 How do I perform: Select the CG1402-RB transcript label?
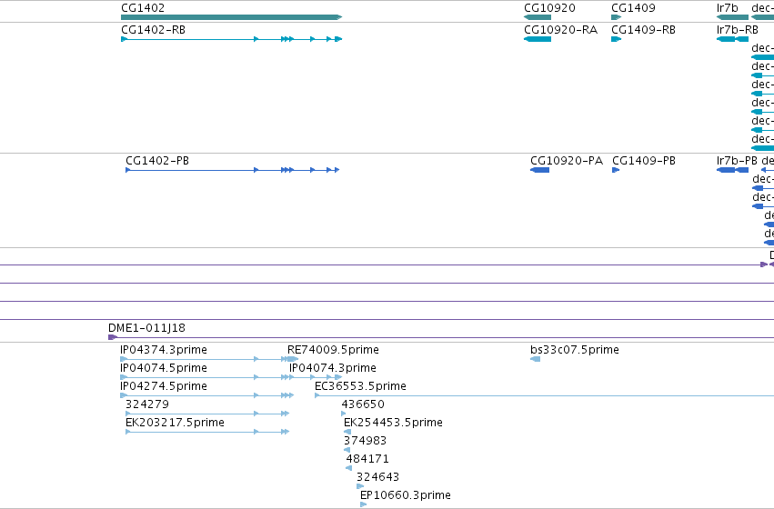tap(153, 30)
